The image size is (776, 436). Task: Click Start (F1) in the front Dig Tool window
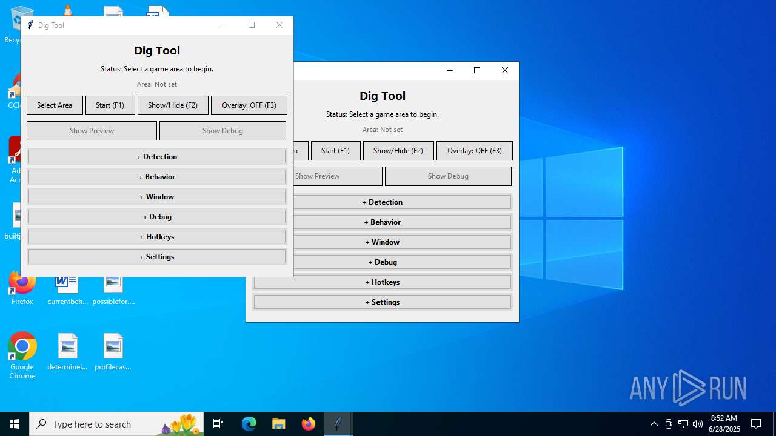(x=110, y=105)
